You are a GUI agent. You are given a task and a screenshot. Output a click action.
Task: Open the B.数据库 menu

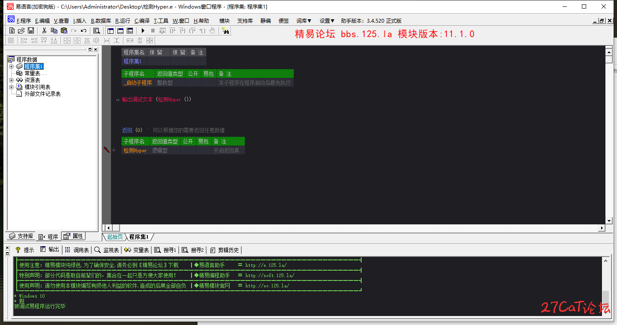pyautogui.click(x=101, y=21)
